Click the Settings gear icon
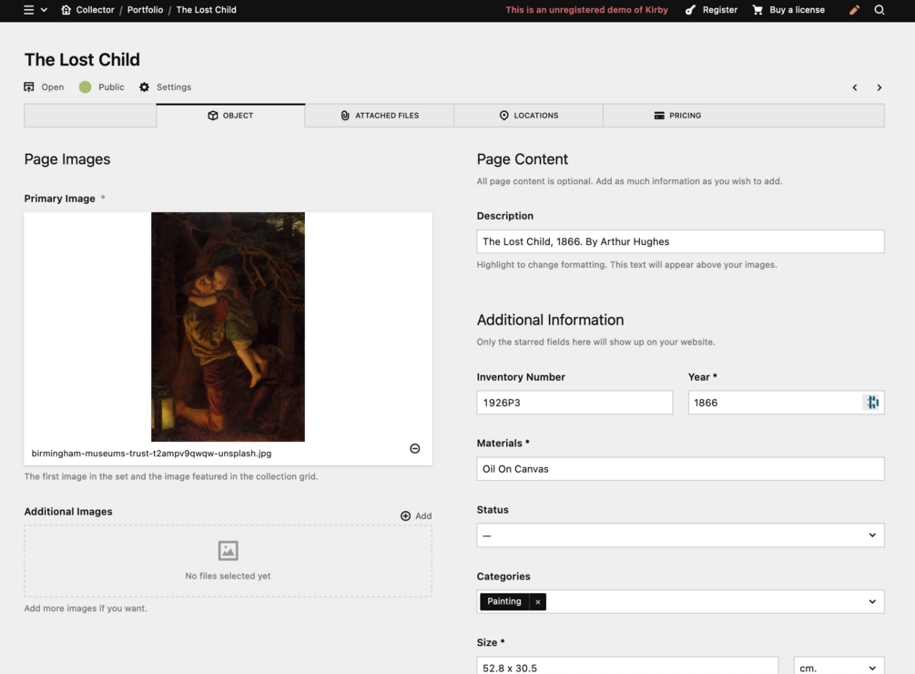Screen dimensions: 915x674 [144, 87]
